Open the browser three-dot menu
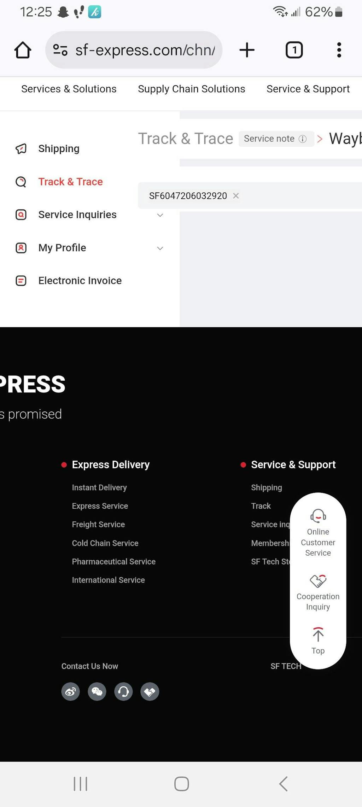Viewport: 362px width, 807px height. pos(339,50)
